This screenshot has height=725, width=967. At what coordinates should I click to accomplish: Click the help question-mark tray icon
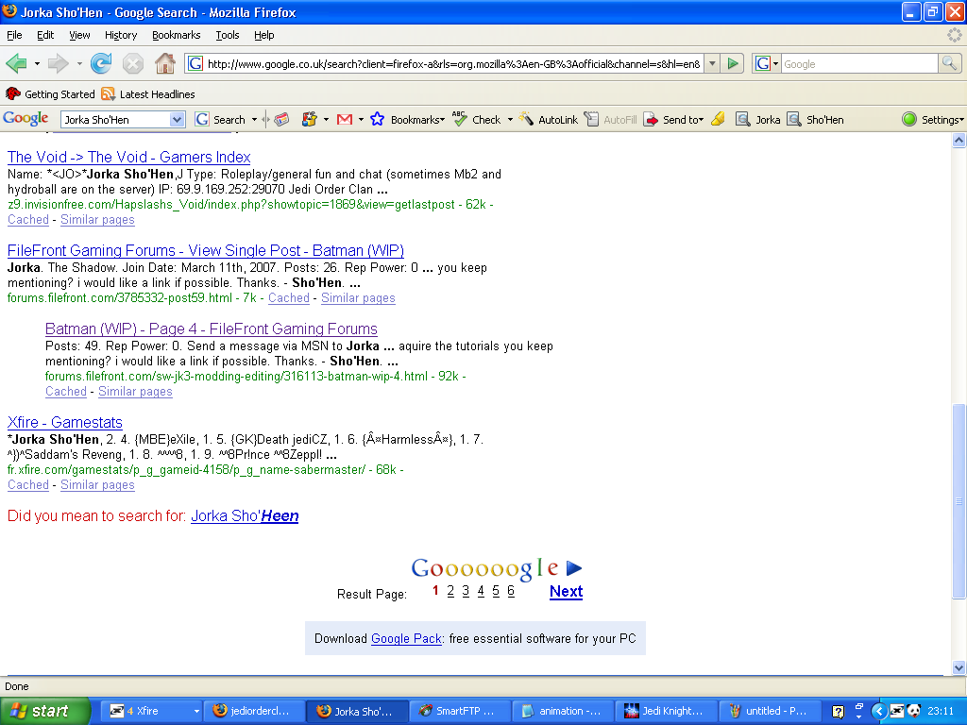pyautogui.click(x=838, y=712)
